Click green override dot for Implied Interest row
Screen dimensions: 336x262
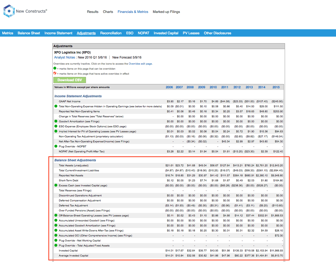(x=56, y=131)
